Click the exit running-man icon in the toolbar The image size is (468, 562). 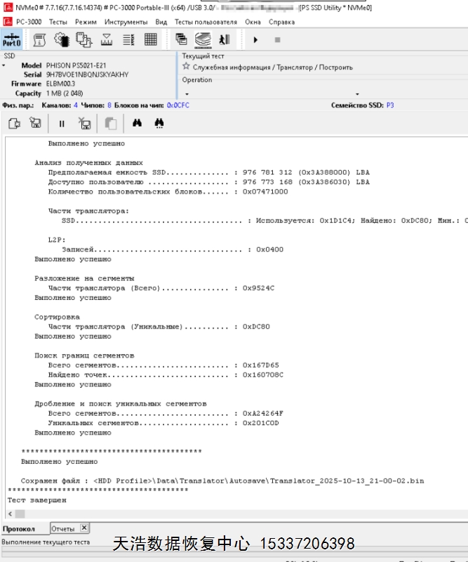tap(224, 39)
